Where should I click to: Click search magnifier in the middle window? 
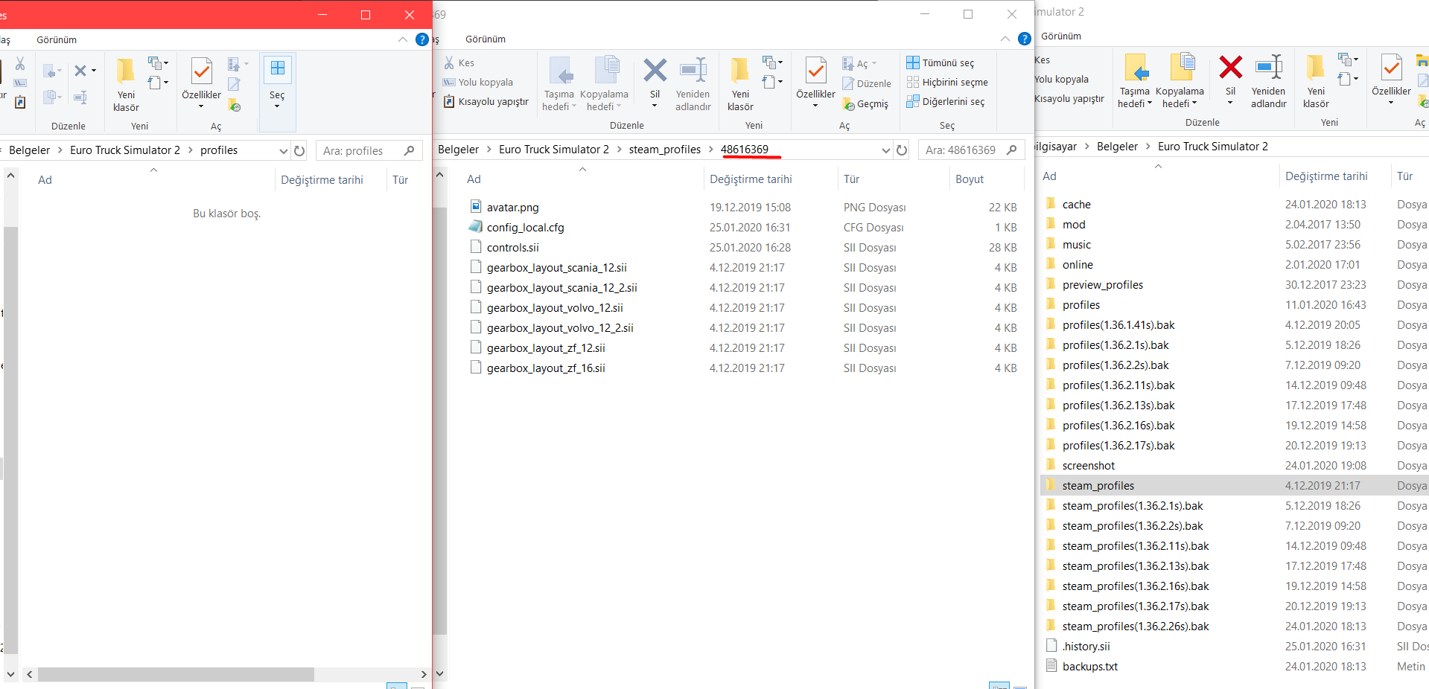click(1011, 150)
